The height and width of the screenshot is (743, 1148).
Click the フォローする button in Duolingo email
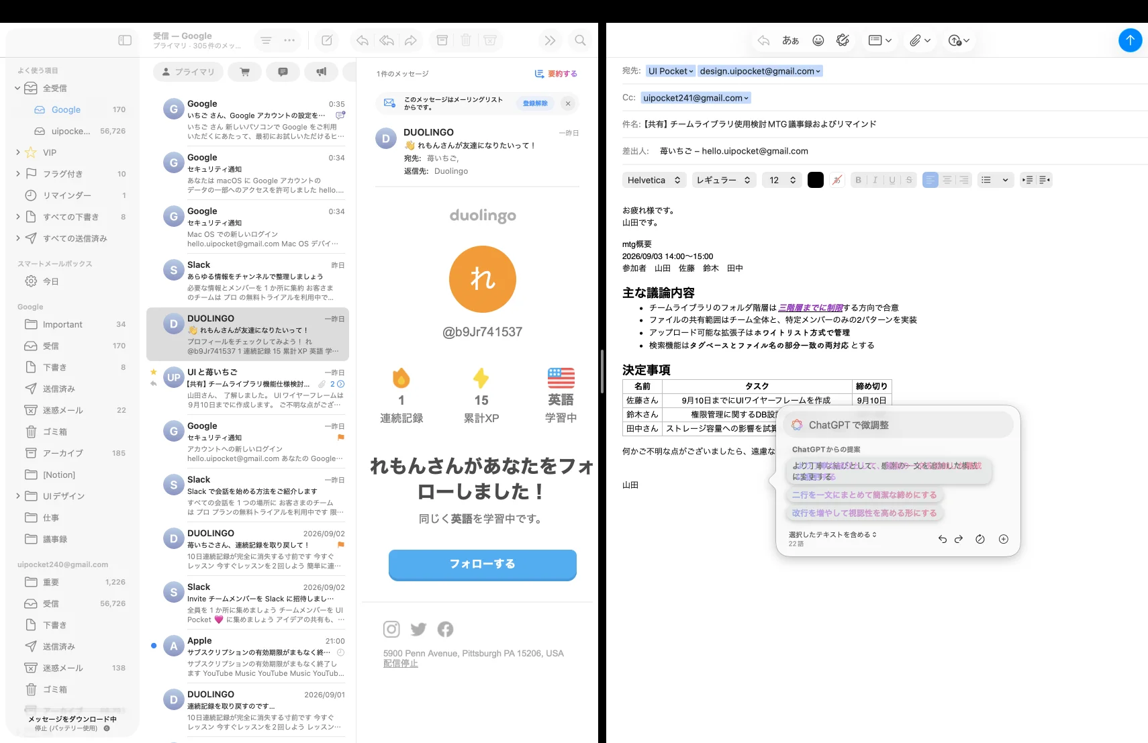click(482, 564)
